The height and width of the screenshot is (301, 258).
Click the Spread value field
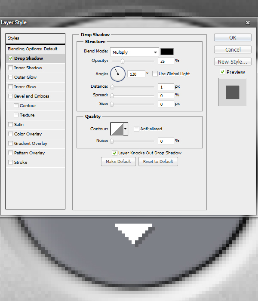pos(166,95)
